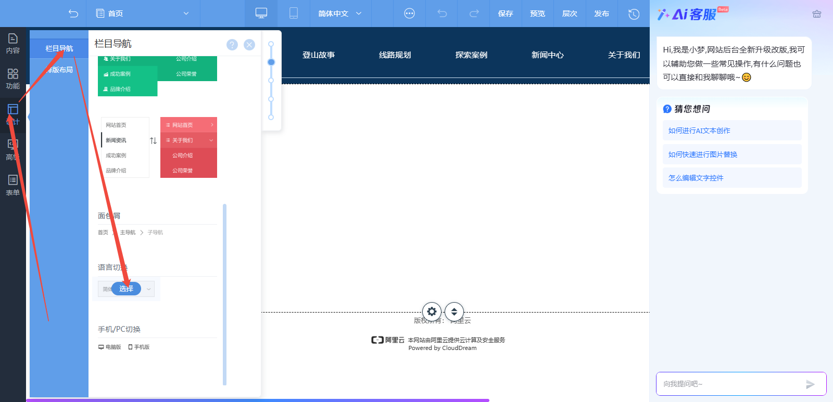Open the 关于我们 nav menu item
833x402 pixels.
pos(624,55)
